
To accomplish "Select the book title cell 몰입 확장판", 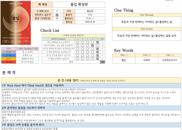I will point(79,5).
